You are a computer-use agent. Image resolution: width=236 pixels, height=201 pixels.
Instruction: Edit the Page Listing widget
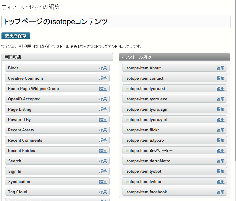click(x=103, y=109)
